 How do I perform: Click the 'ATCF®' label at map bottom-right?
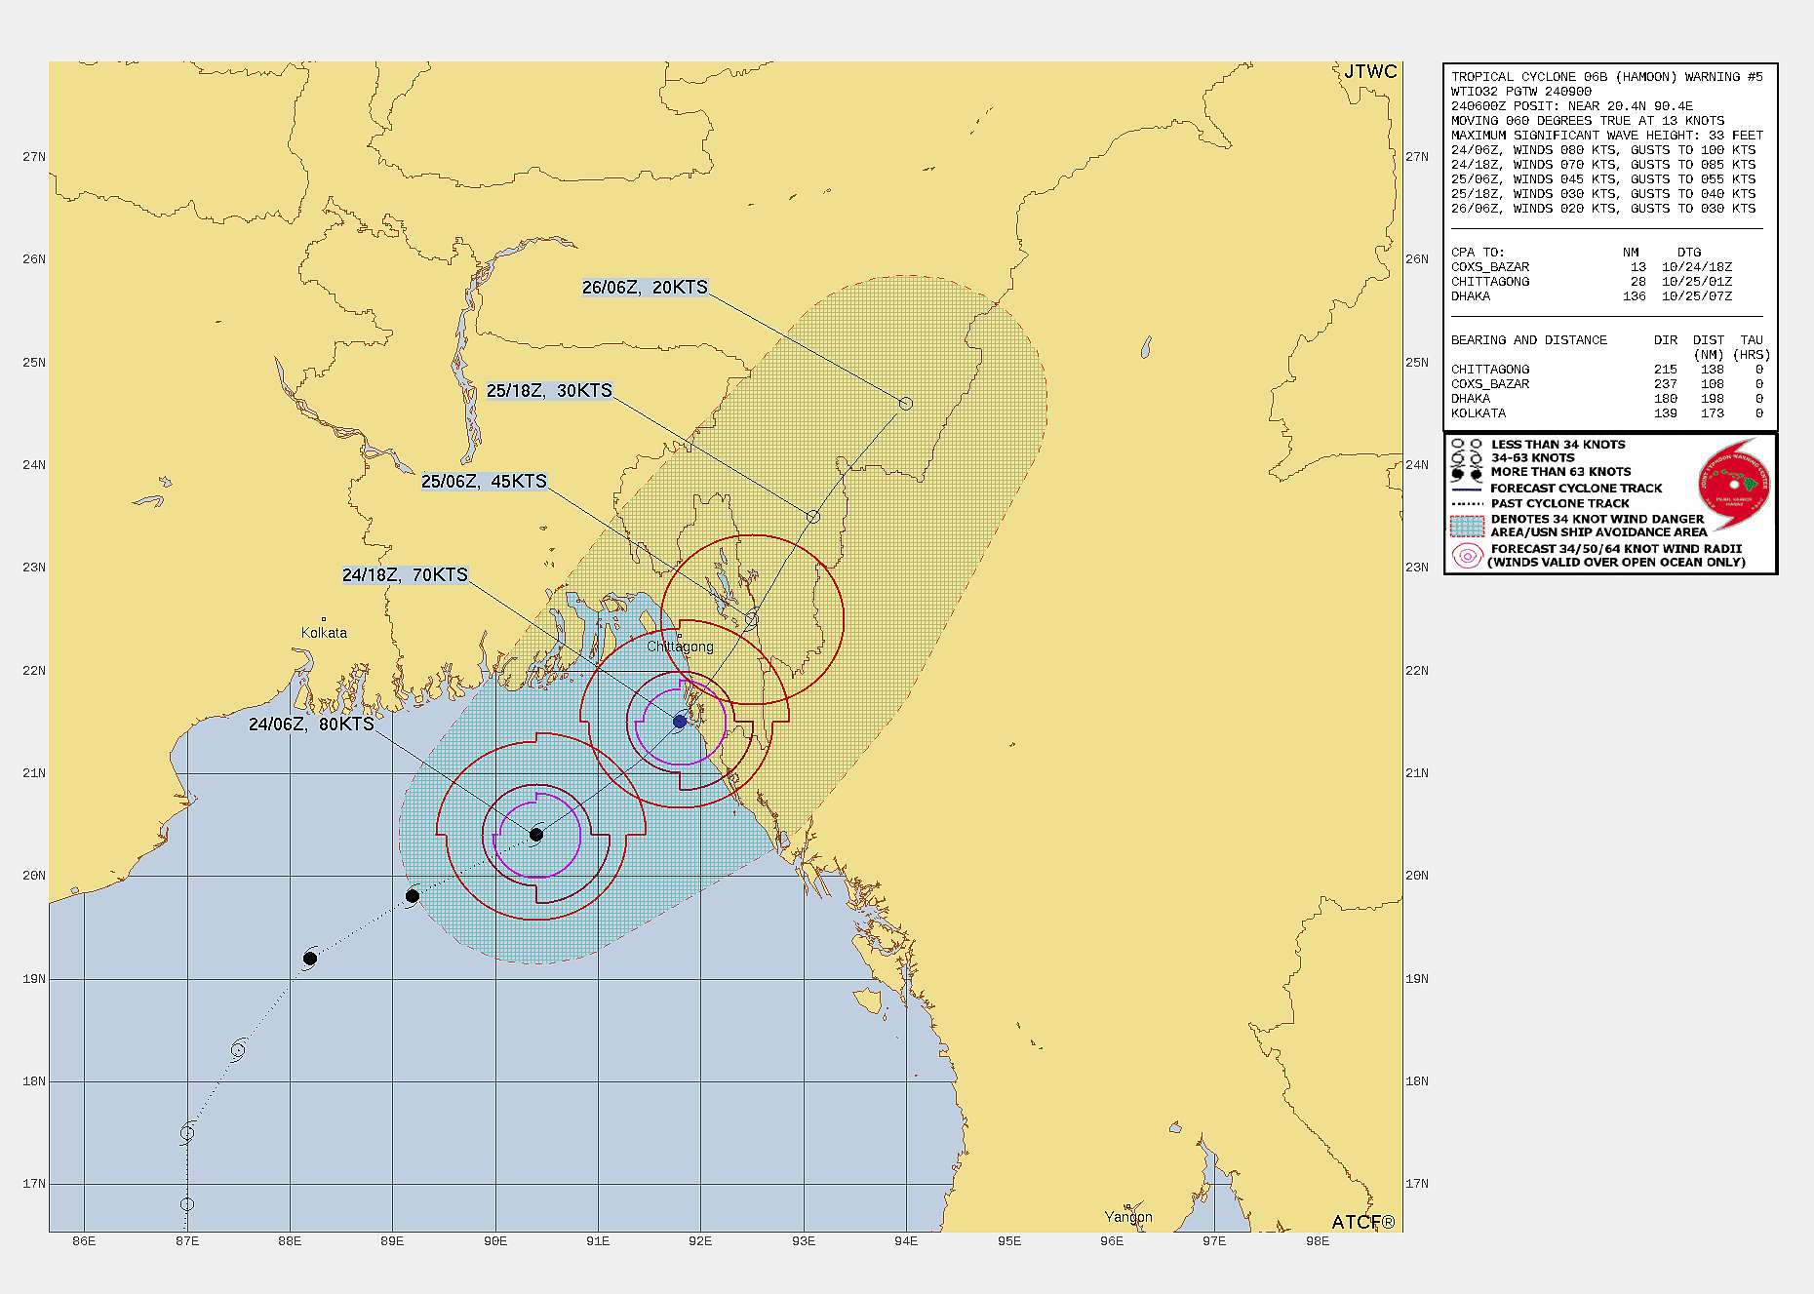pyautogui.click(x=1363, y=1222)
